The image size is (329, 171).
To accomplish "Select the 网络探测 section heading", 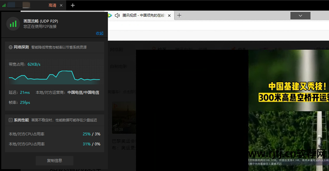I will pos(21,47).
